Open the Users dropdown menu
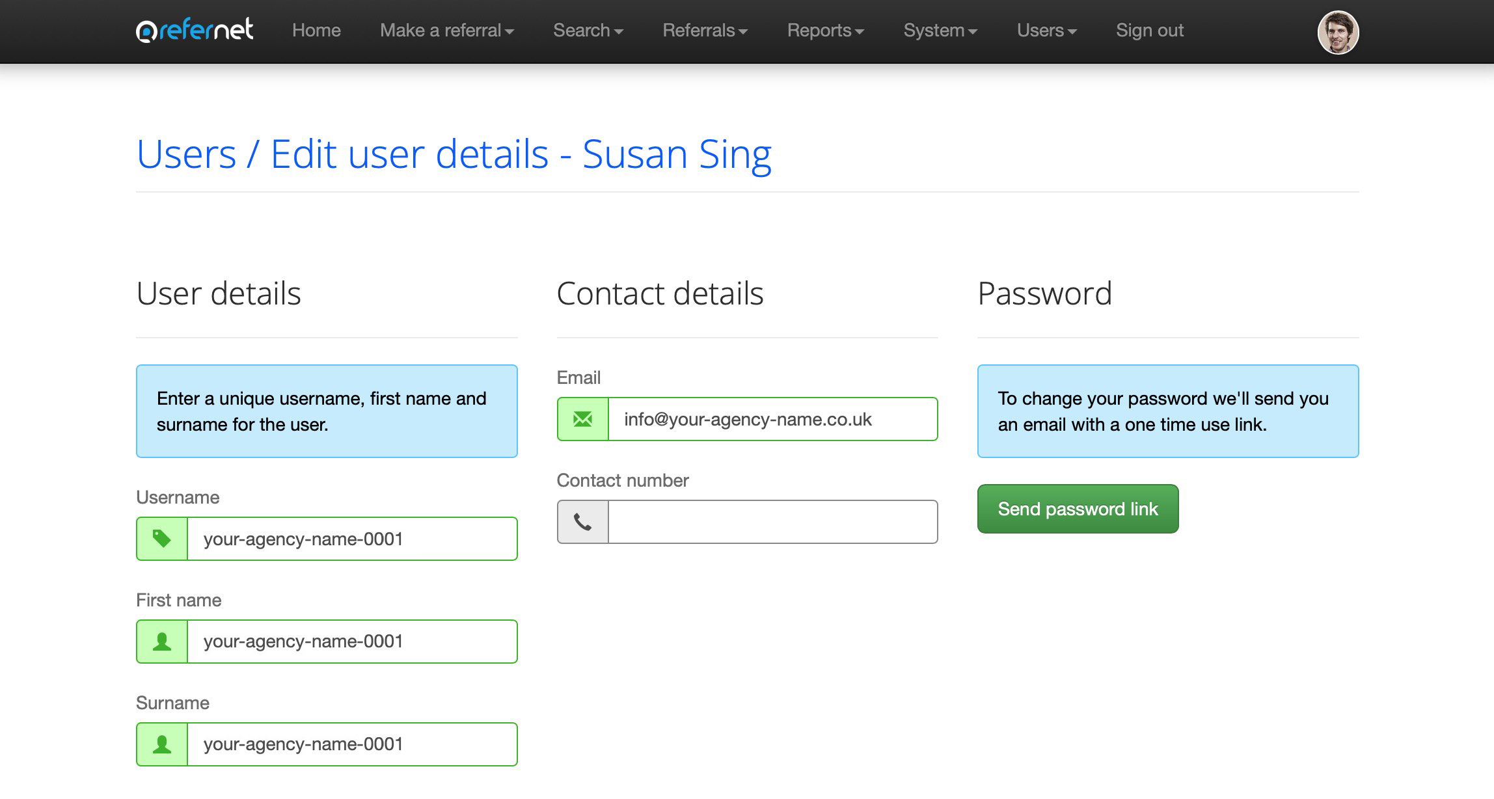The image size is (1494, 799). click(1046, 31)
